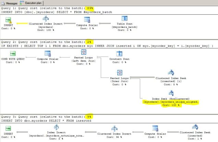Select the Constant Scan operator icon

pyautogui.click(x=119, y=54)
